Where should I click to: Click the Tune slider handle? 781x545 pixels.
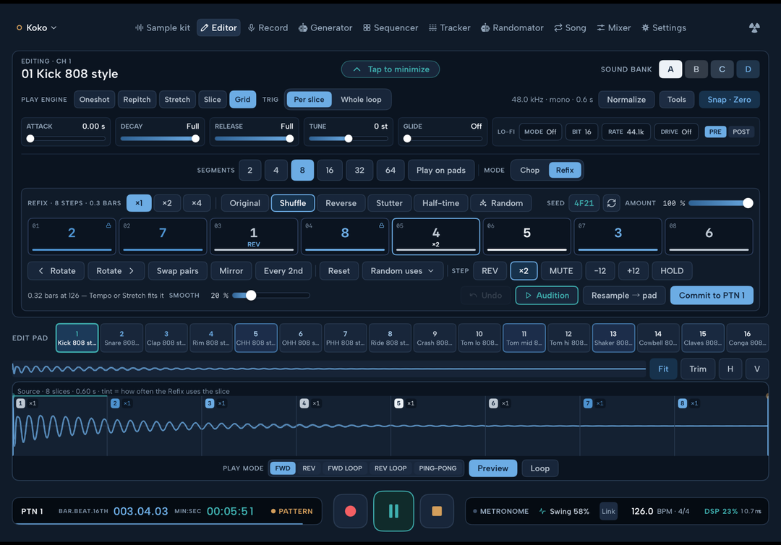coord(349,139)
